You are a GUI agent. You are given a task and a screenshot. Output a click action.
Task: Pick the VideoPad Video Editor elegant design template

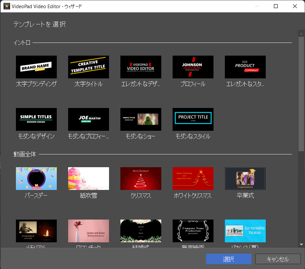(x=141, y=67)
